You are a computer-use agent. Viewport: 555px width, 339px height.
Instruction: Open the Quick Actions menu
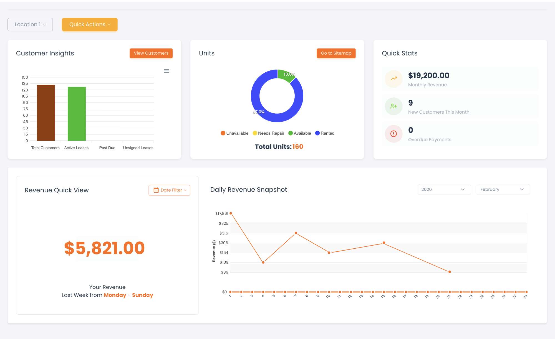tap(89, 24)
